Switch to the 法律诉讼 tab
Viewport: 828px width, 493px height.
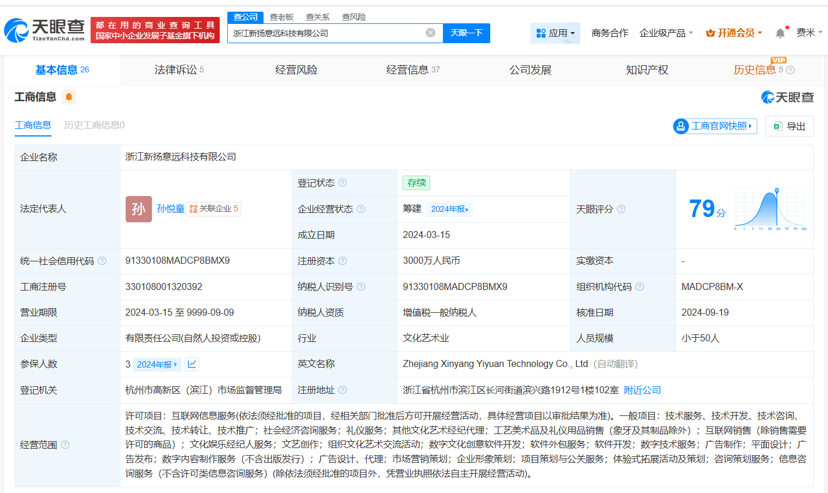179,70
